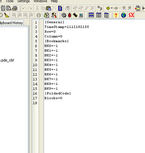
Task: Jump to the next bookmark icon
Action: coord(124,8)
